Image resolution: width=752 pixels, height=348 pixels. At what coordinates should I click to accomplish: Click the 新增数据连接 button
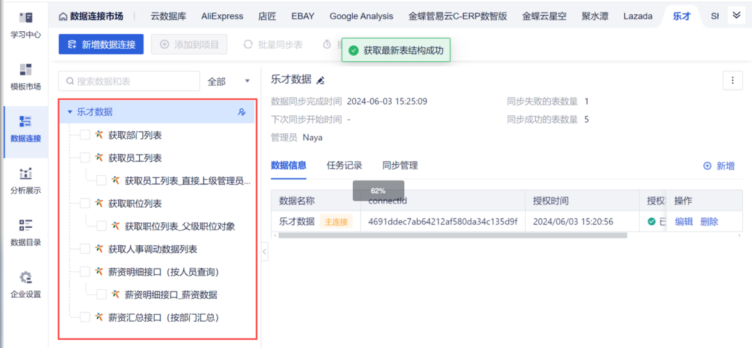(101, 44)
